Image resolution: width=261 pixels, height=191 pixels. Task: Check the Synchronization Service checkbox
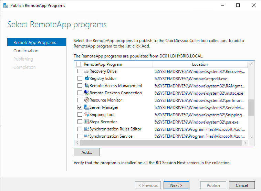pyautogui.click(x=80, y=136)
